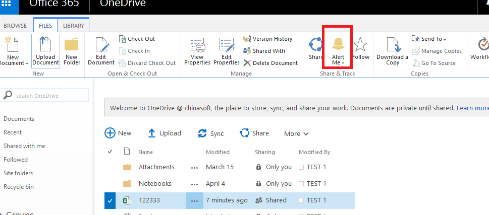Screen dimensions: 489x215
Task: Click the ribbon Share icon
Action: [315, 45]
